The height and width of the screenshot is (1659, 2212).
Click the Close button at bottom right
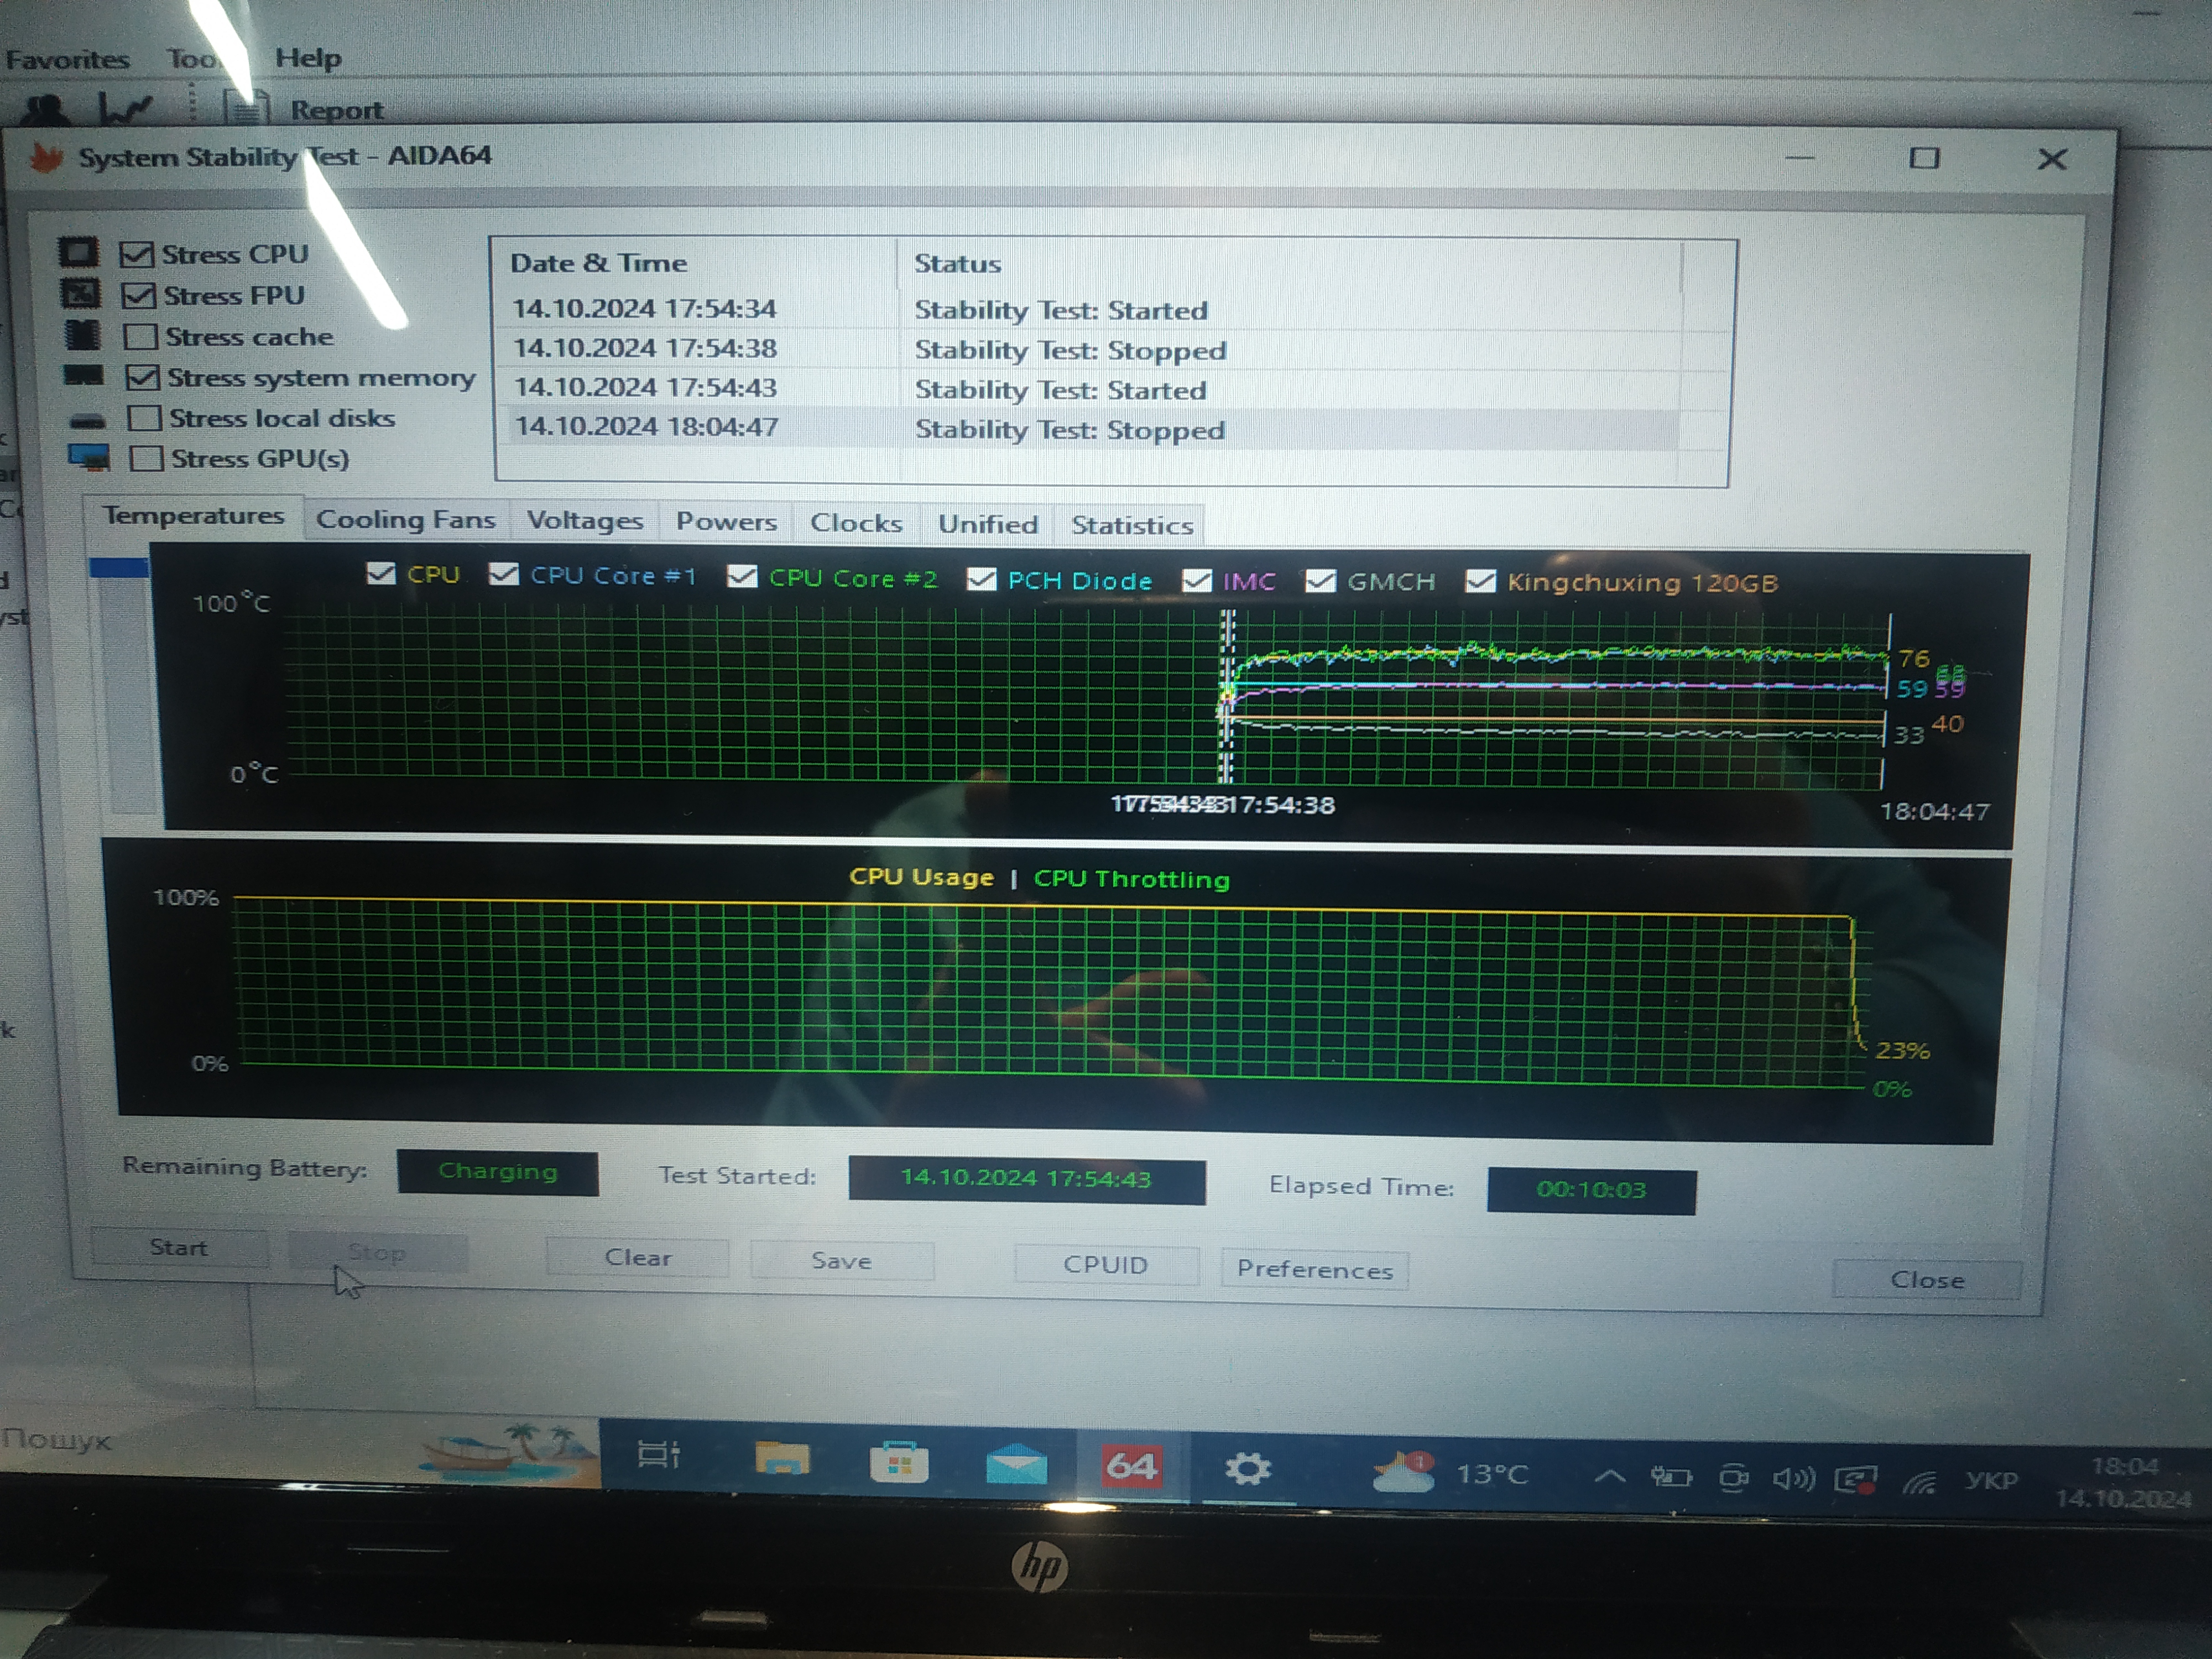[1927, 1279]
